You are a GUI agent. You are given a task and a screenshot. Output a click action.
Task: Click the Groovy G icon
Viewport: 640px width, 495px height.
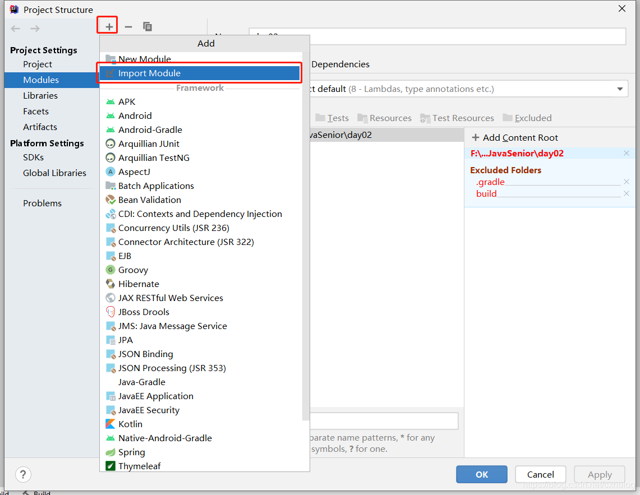coord(110,270)
